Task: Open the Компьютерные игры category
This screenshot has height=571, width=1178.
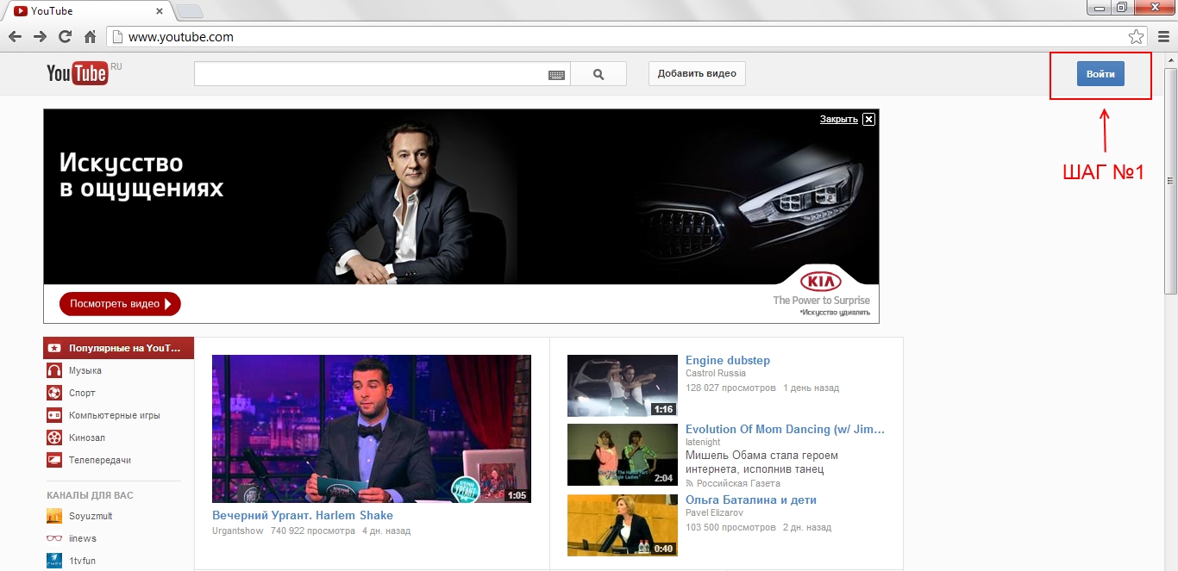Action: pos(114,415)
